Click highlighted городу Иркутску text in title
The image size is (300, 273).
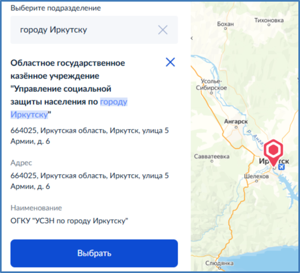coord(69,108)
